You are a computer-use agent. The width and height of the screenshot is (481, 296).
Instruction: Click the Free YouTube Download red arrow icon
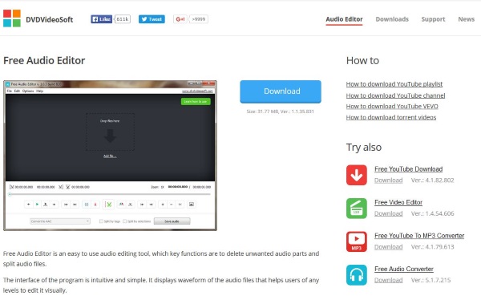click(x=357, y=175)
